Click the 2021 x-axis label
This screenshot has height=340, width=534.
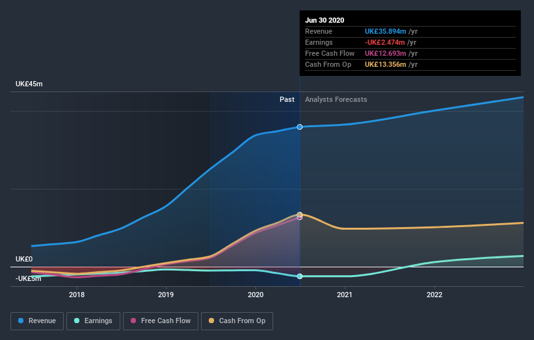pos(345,295)
